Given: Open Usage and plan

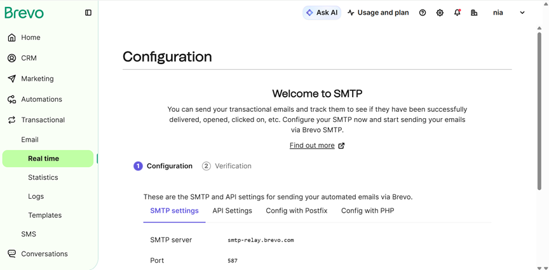Looking at the screenshot, I should (378, 13).
